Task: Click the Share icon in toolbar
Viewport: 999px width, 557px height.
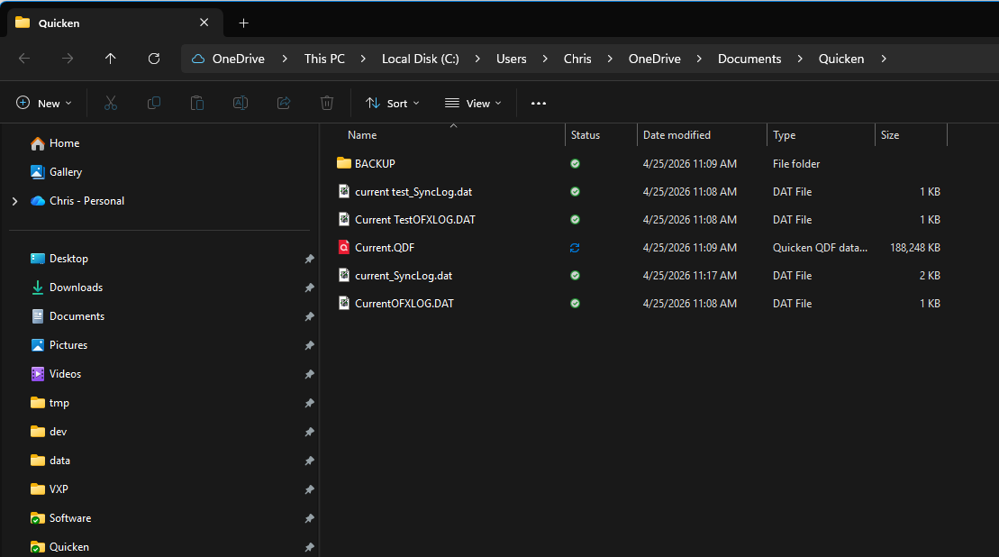Action: point(284,104)
